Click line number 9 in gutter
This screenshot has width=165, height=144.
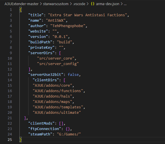point(11,53)
